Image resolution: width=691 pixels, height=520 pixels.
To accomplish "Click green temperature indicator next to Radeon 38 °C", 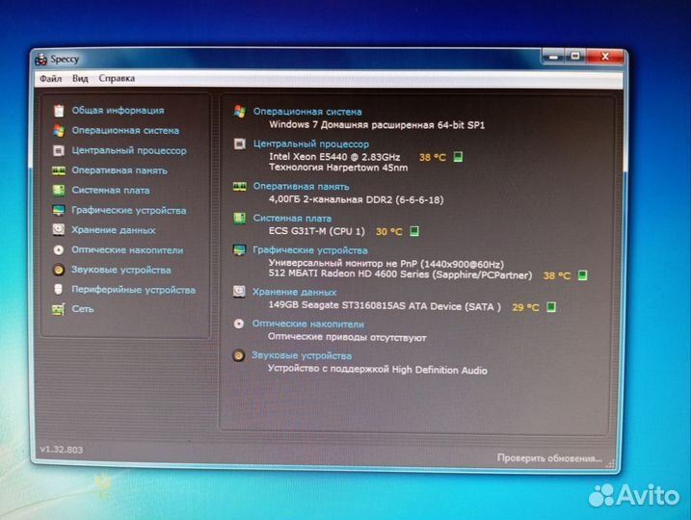I will point(582,275).
